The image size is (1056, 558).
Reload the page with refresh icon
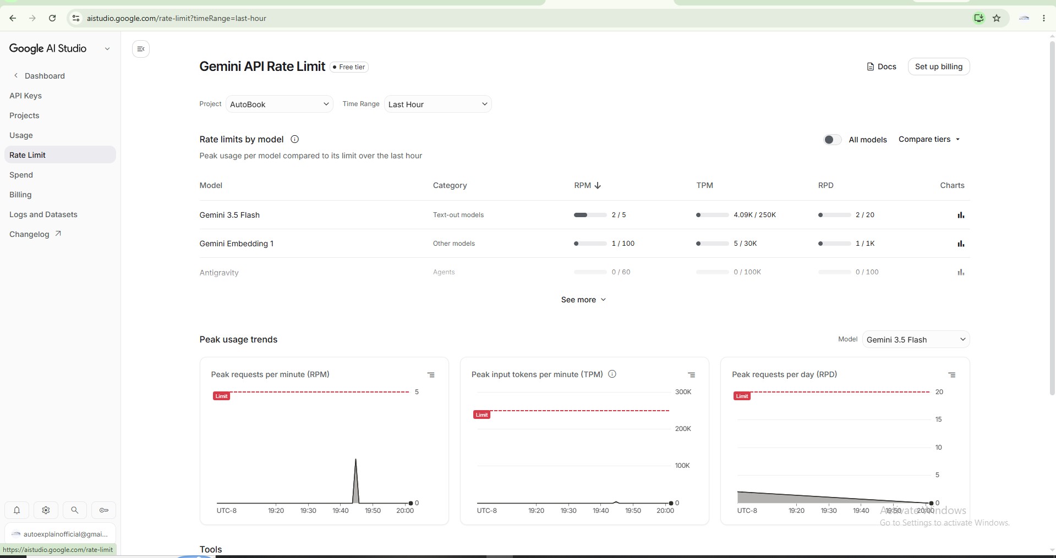pyautogui.click(x=52, y=18)
